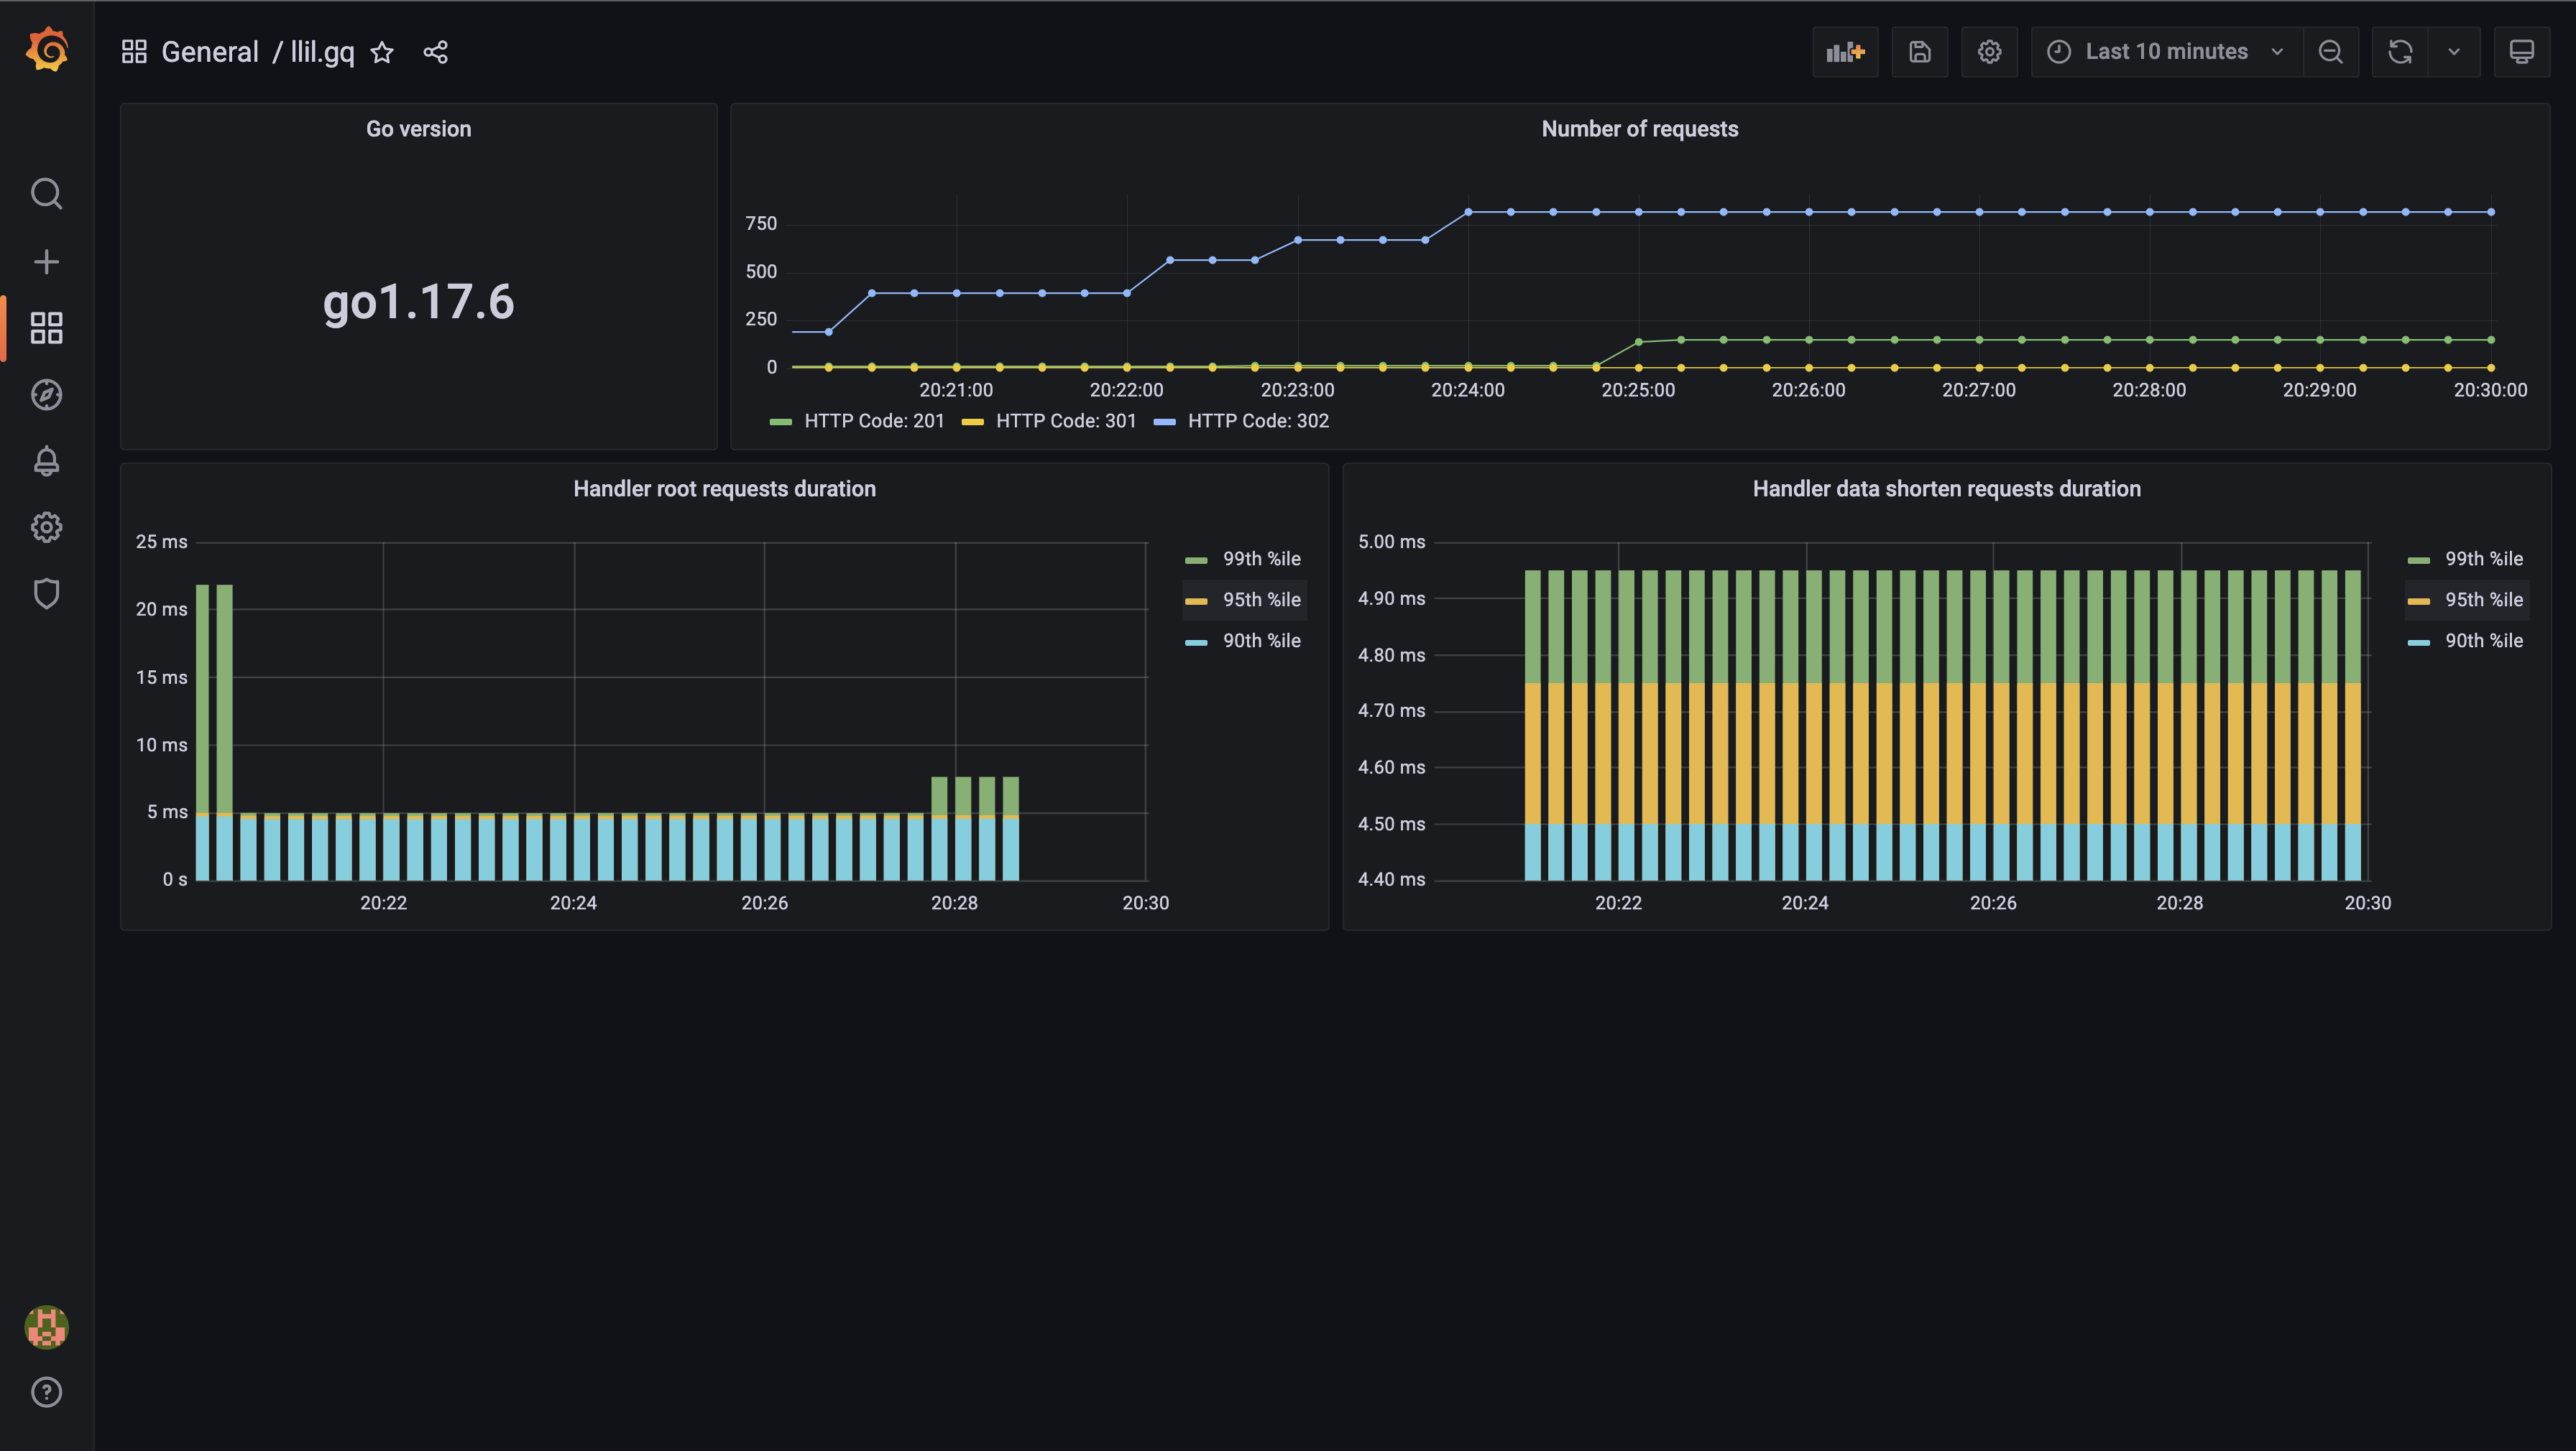This screenshot has width=2576, height=1451.
Task: Click the General folder breadcrumb link
Action: (x=209, y=52)
